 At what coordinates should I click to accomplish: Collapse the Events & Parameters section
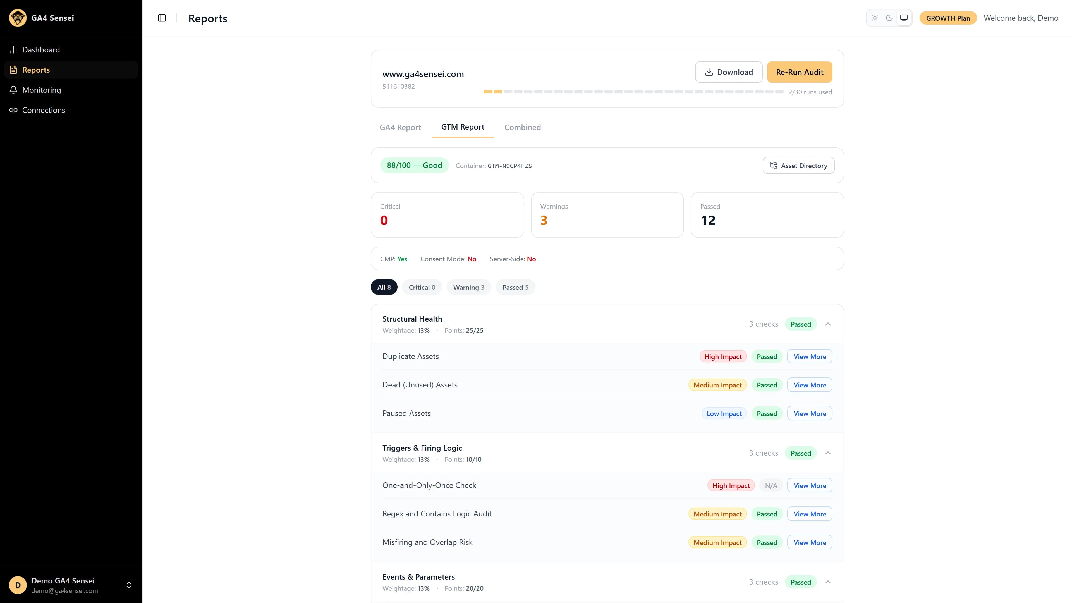(x=828, y=582)
